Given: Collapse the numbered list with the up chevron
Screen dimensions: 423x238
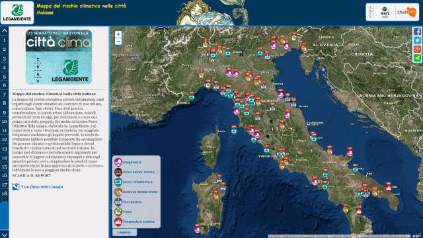Looking at the screenshot, I should coord(5,30).
